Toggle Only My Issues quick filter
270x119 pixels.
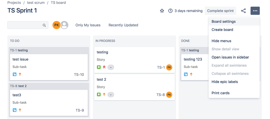(88, 25)
